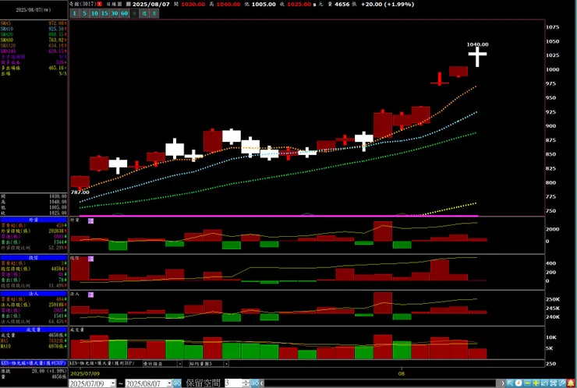The height and width of the screenshot is (388, 577).
Task: Click the KEN strategy name in bottom bar
Action: point(102,363)
